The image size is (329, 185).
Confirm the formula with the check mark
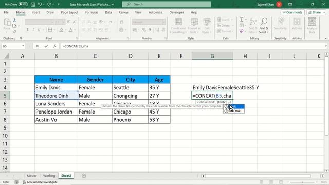[46, 46]
